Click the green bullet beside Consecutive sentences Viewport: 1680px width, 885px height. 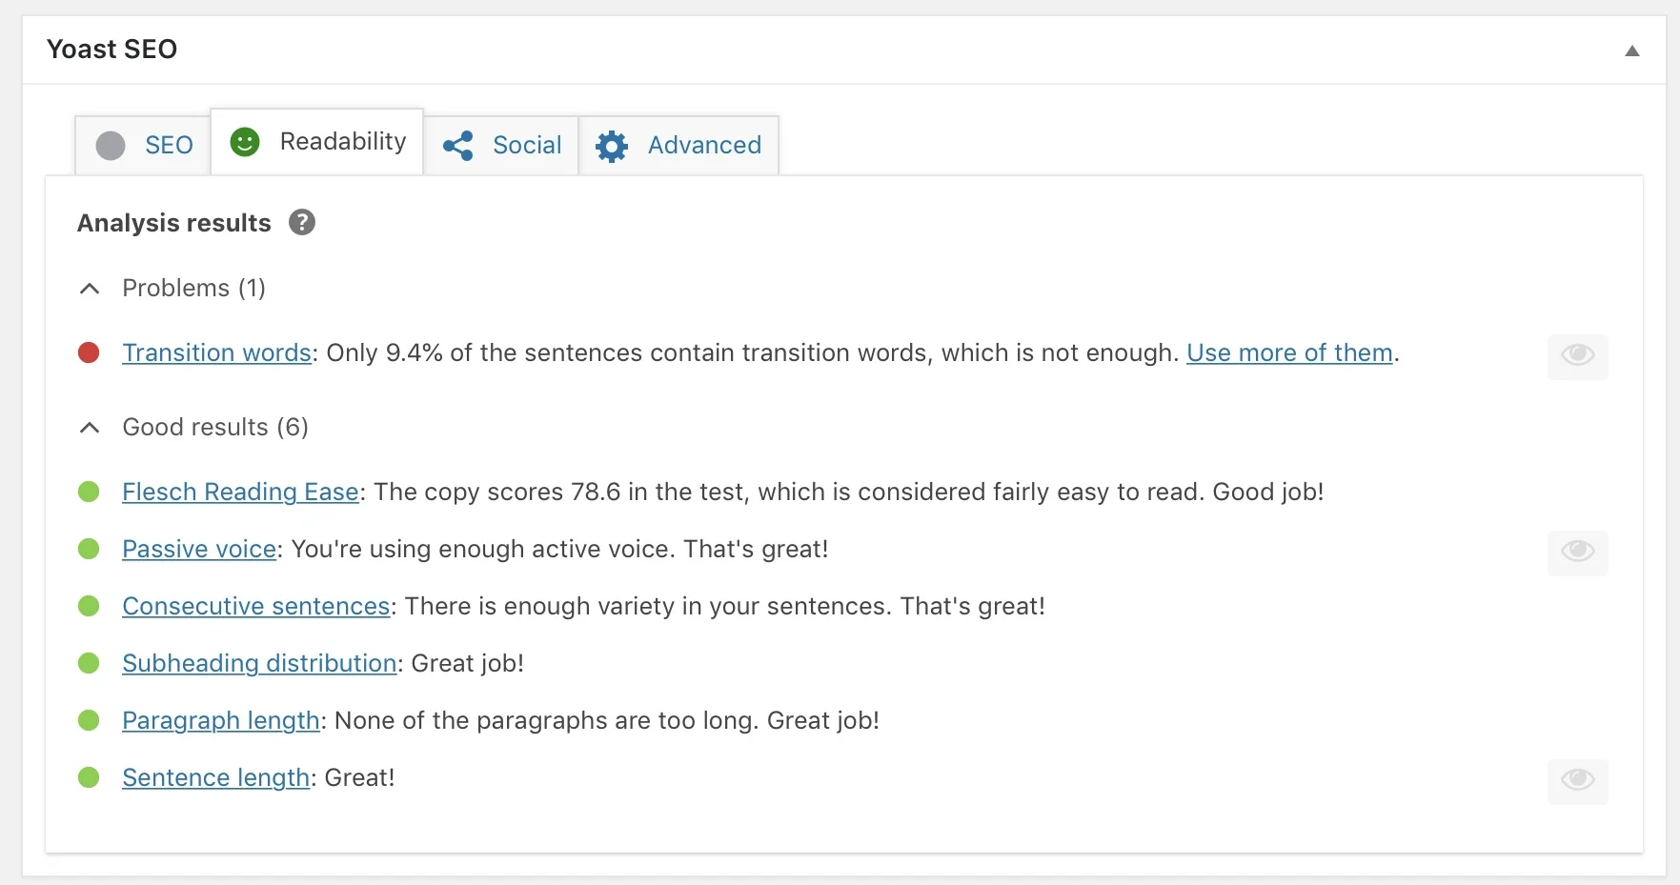[x=89, y=606]
